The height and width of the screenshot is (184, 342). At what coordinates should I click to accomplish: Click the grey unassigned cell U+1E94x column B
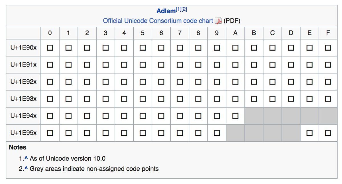[x=254, y=116]
